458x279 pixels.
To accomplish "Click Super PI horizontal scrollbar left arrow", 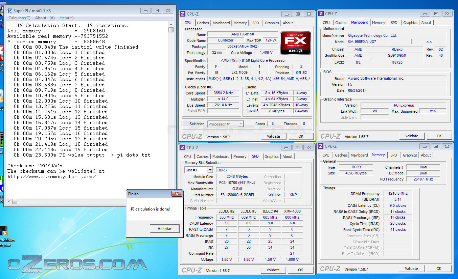I will (9, 201).
